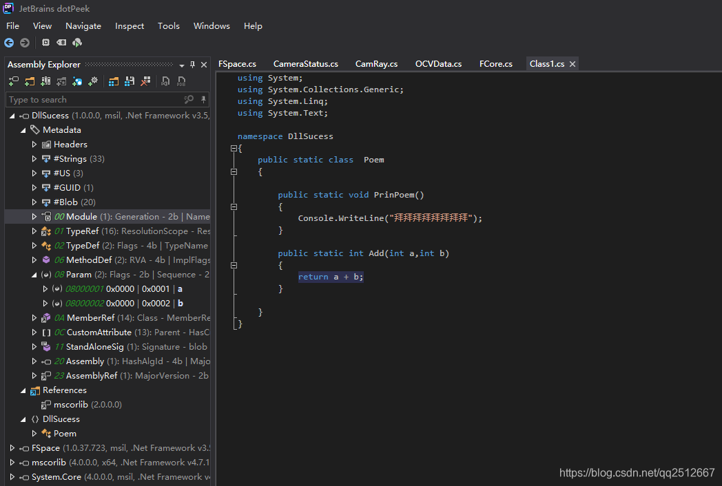
Task: Collapse the References node
Action: [23, 390]
